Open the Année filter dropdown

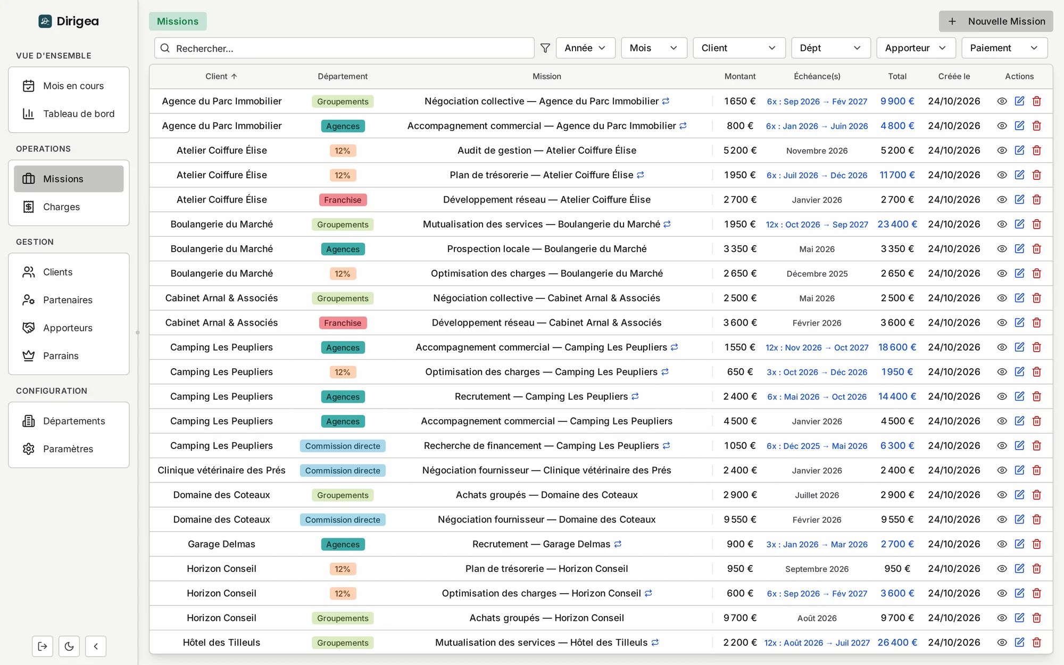point(585,48)
